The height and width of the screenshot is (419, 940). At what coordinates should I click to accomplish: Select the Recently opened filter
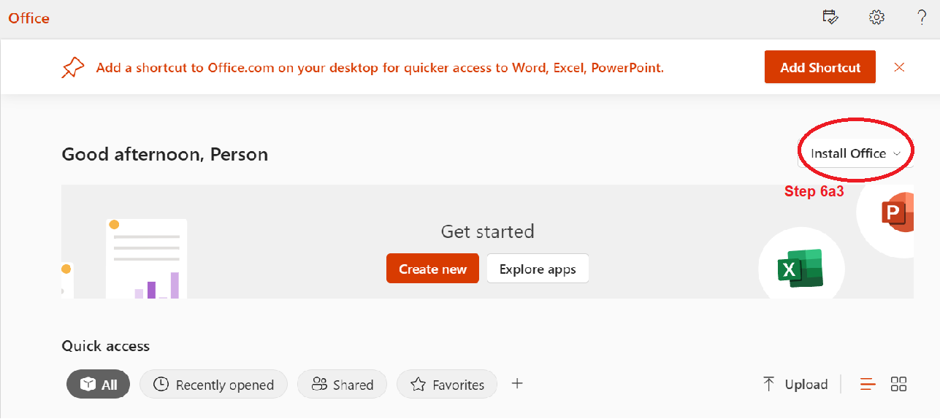(x=213, y=384)
